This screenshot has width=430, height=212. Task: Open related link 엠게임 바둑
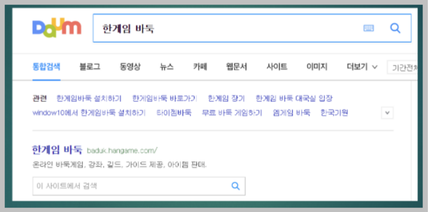[x=292, y=113]
